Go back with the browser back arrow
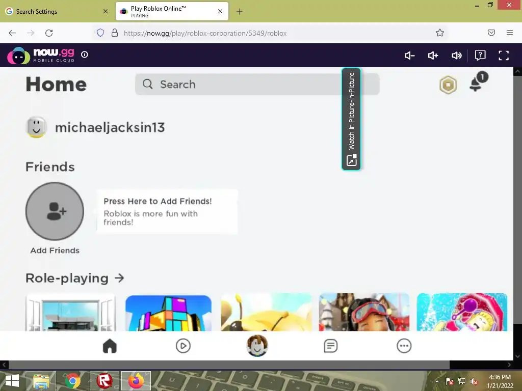 point(12,33)
